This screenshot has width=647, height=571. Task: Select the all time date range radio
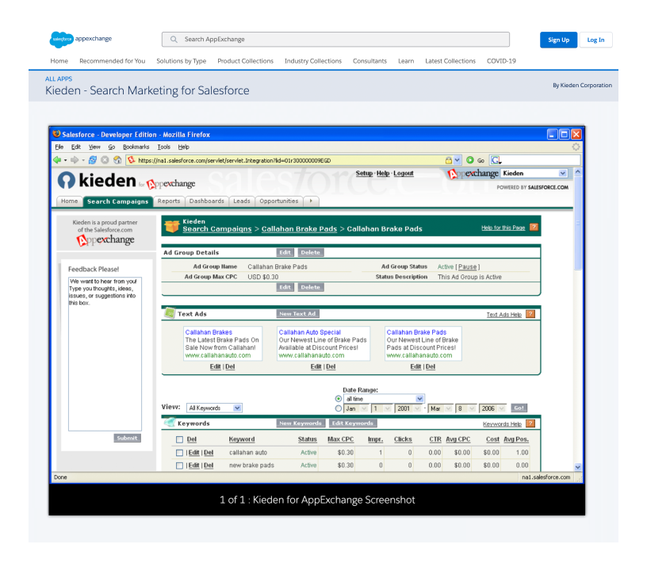339,399
